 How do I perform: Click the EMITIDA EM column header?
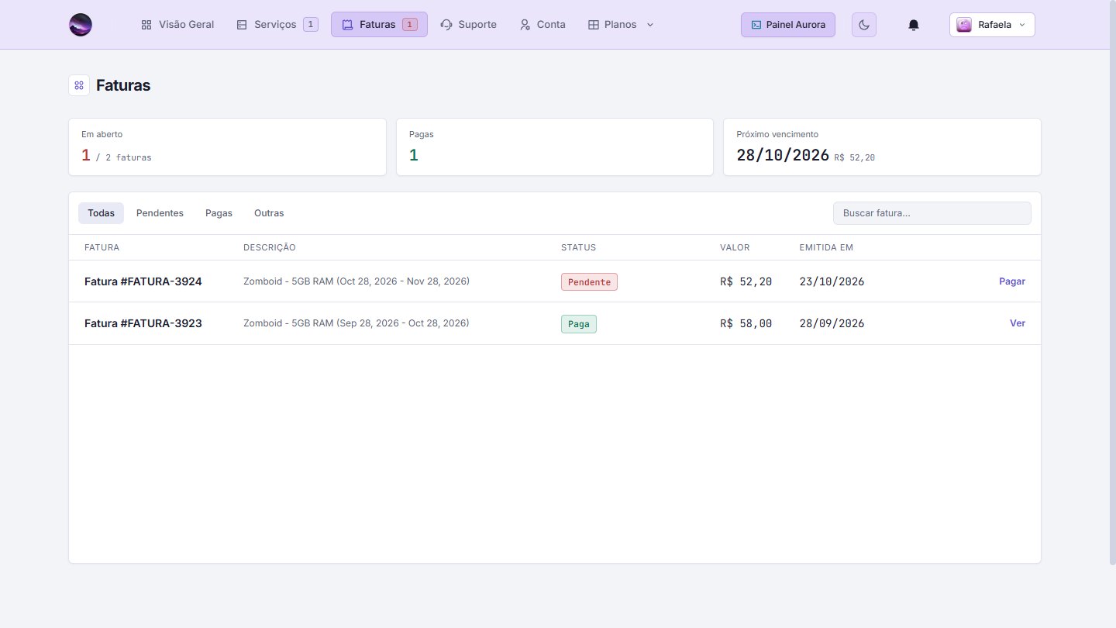click(826, 247)
